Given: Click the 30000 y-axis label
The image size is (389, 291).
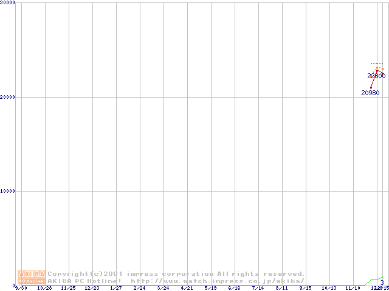Looking at the screenshot, I should pos(8,3).
